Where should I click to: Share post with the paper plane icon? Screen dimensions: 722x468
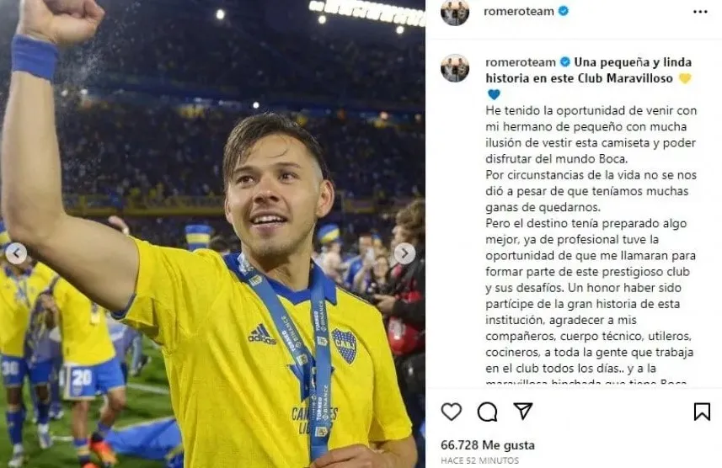[522, 411]
